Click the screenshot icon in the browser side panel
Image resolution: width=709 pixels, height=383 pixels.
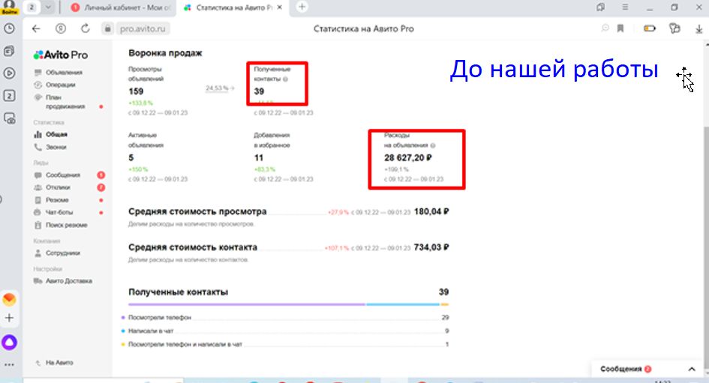9,118
